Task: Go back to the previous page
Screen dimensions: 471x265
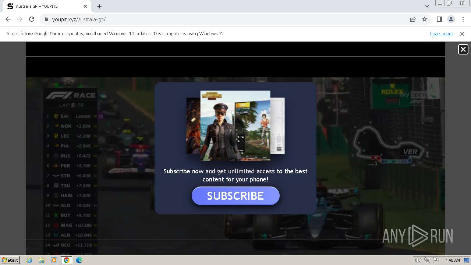Action: (x=8, y=19)
